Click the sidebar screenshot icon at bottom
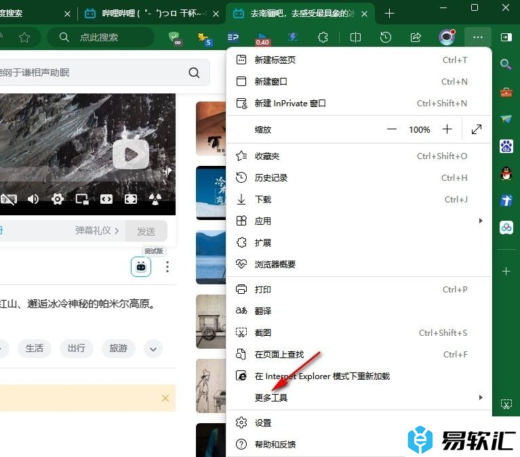This screenshot has width=520, height=457. (x=506, y=404)
